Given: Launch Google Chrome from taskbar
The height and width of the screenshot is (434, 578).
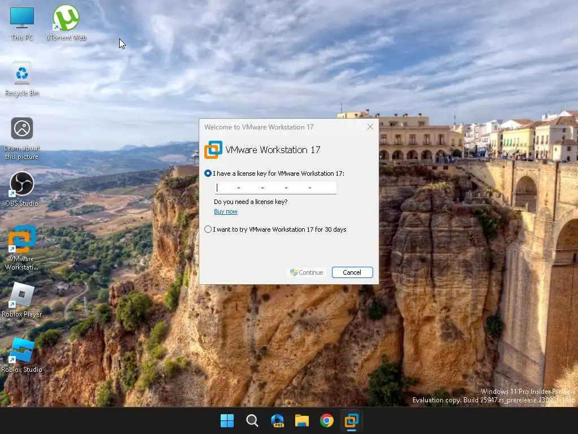Looking at the screenshot, I should pos(327,420).
